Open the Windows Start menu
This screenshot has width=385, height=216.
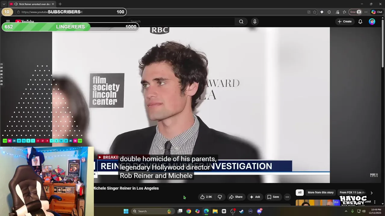coord(126,211)
